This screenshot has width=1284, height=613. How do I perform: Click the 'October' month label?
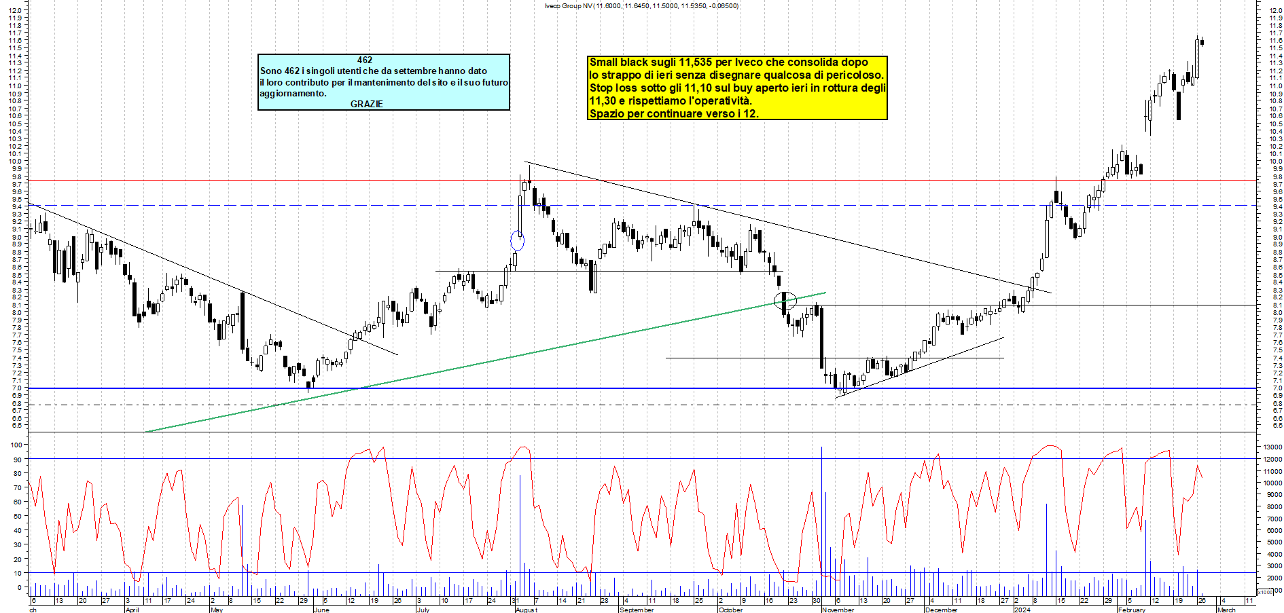tap(730, 610)
